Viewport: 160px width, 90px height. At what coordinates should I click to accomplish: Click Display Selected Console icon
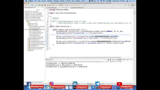125,60
